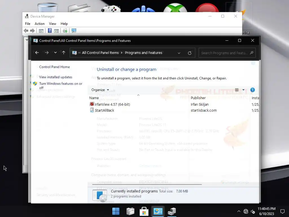Click the update driver icon in Device Manager toolbar
This screenshot has width=289, height=217.
click(x=65, y=31)
